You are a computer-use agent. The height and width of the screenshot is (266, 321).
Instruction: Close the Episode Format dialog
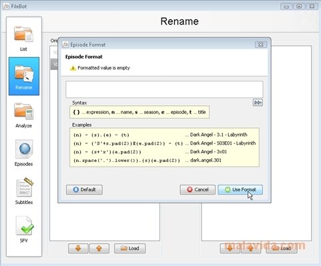tap(260, 45)
